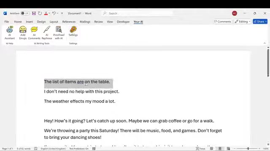Image resolution: width=270 pixels, height=151 pixels.
Task: Switch to the Review tab
Action: click(98, 22)
